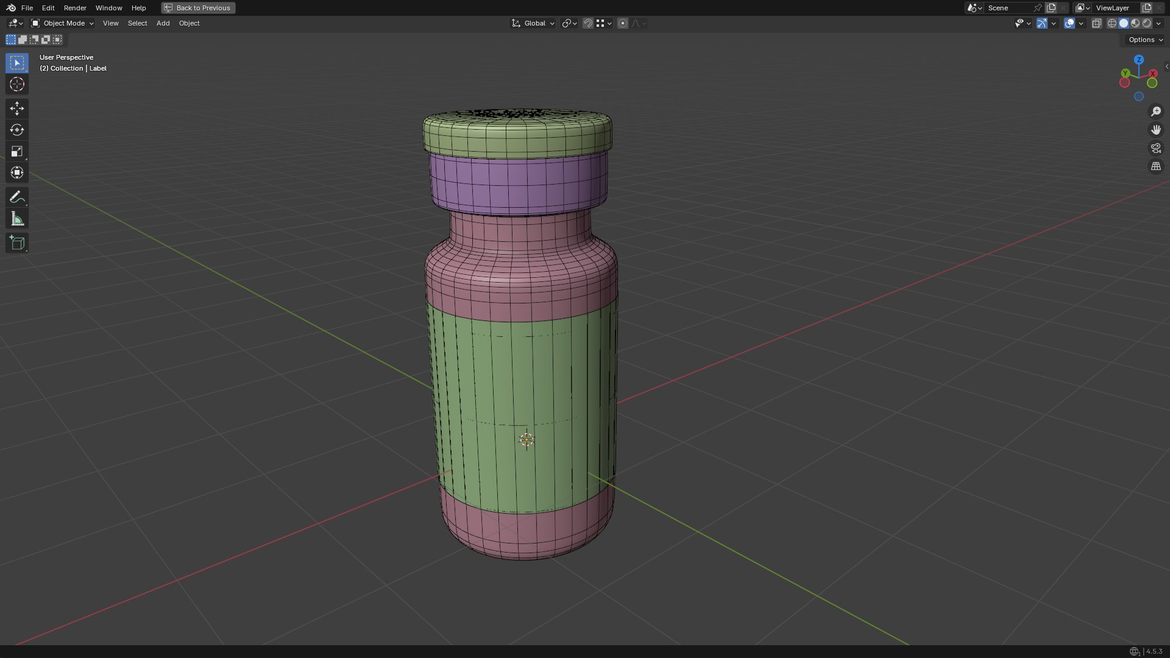
Task: Toggle viewport gizmos button
Action: pyautogui.click(x=1042, y=23)
